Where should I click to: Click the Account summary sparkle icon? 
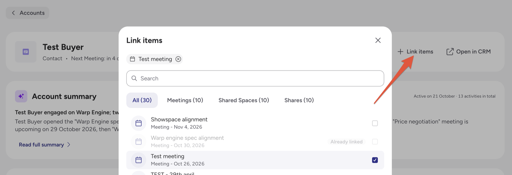click(21, 96)
